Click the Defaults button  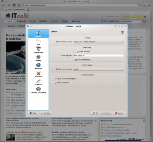46,113
